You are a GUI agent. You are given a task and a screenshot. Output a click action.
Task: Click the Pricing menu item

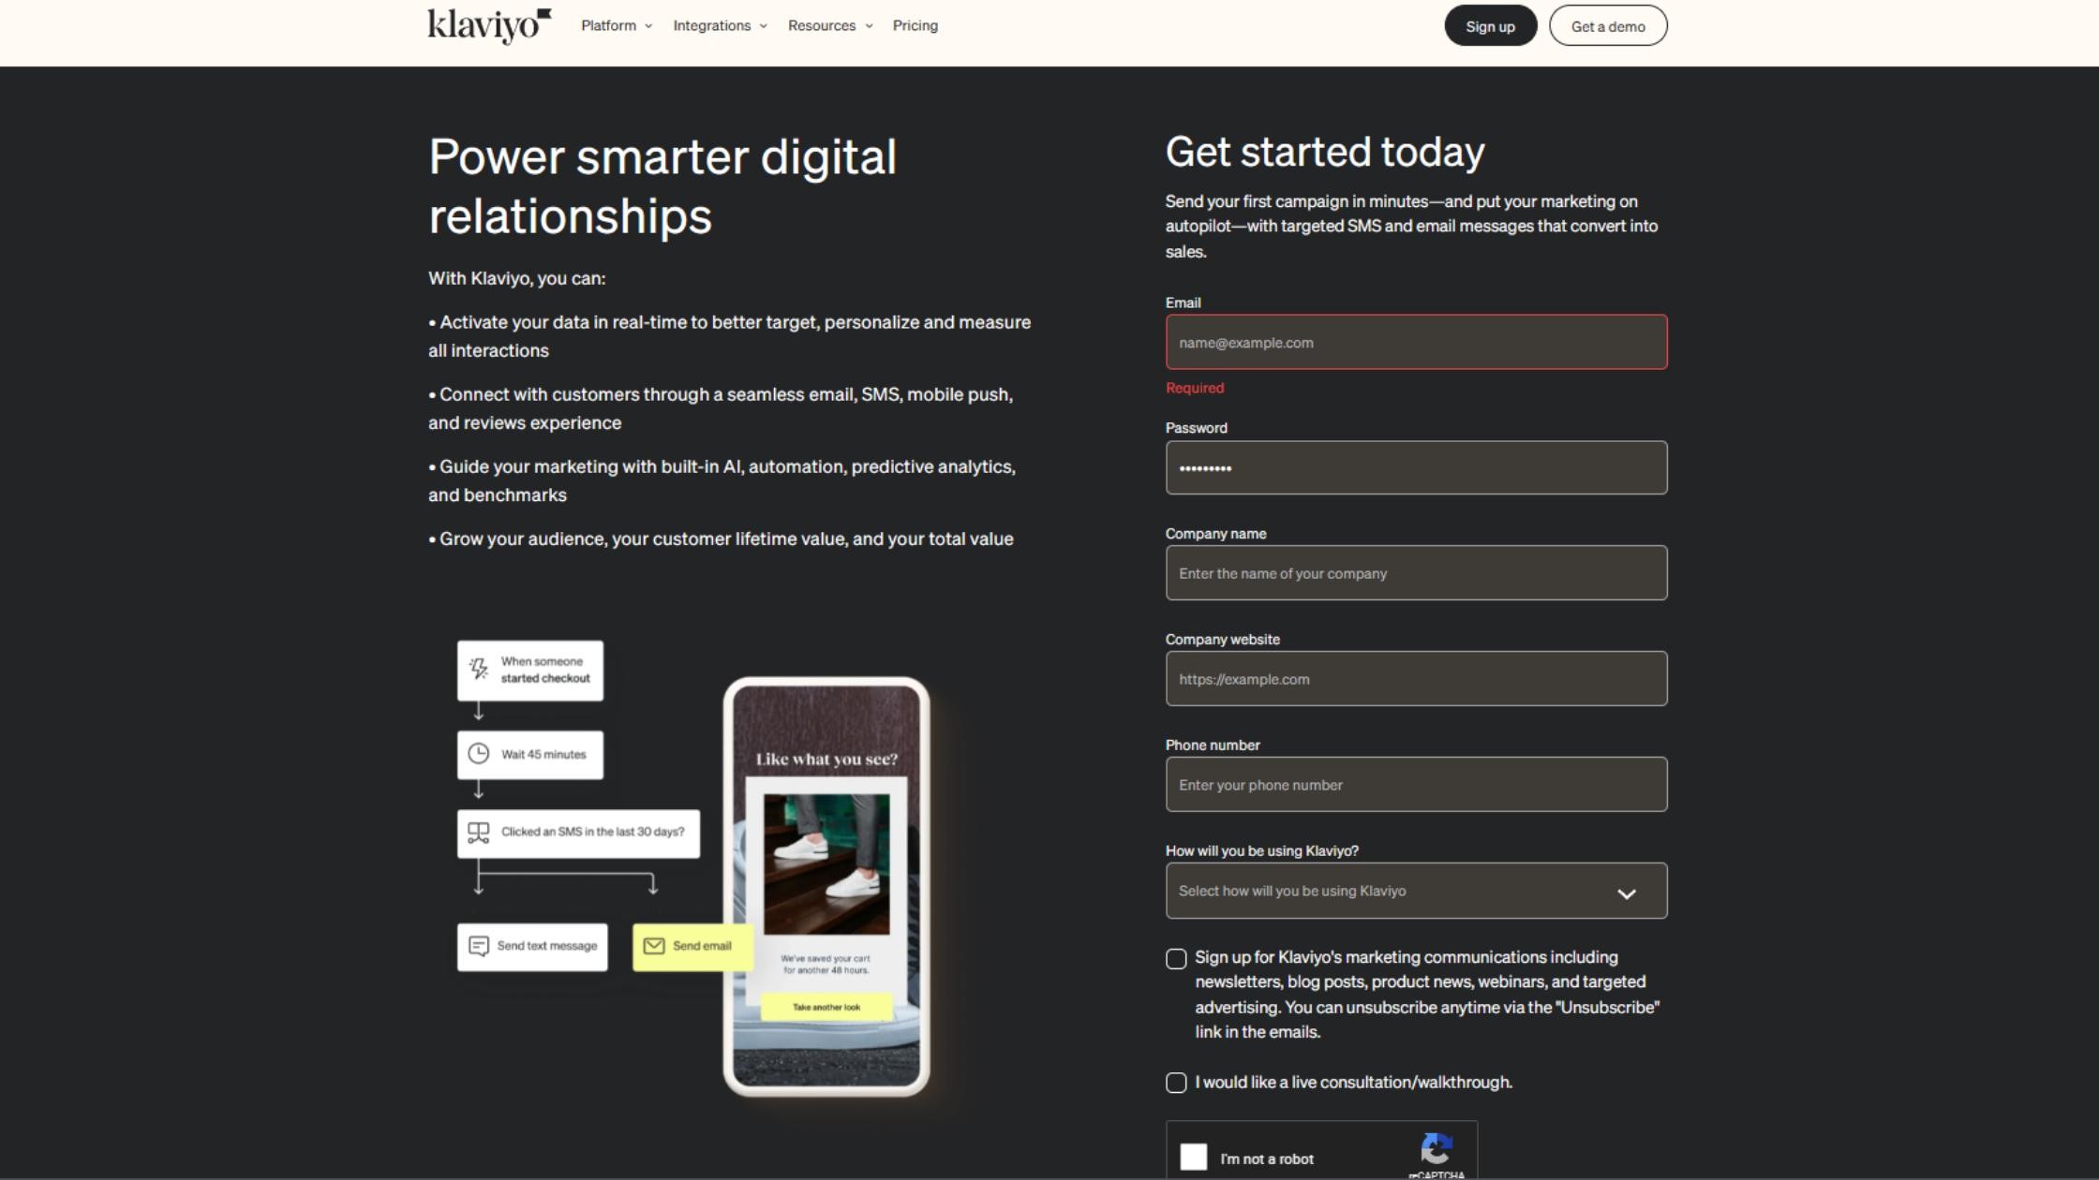914,24
